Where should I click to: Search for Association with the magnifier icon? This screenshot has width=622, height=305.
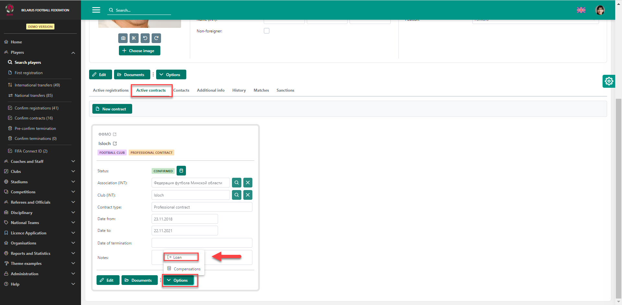[x=236, y=183]
